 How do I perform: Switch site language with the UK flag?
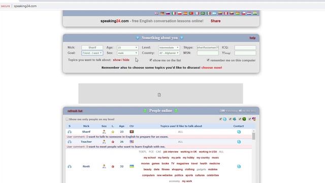point(156,13)
